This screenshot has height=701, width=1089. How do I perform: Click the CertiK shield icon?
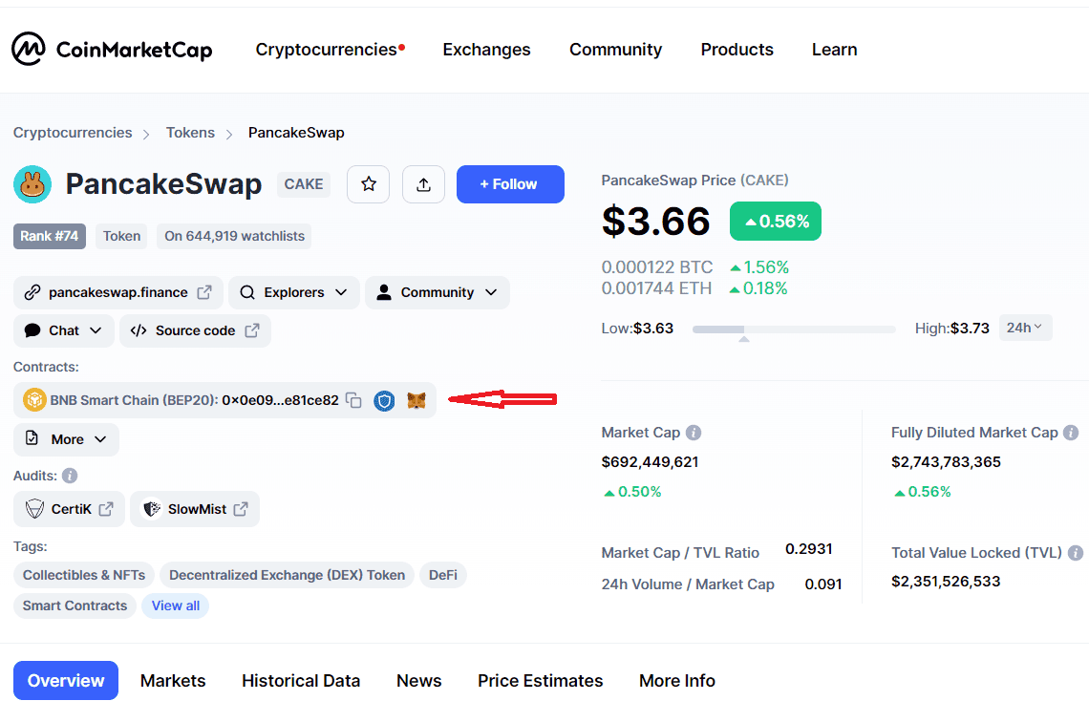coord(34,509)
